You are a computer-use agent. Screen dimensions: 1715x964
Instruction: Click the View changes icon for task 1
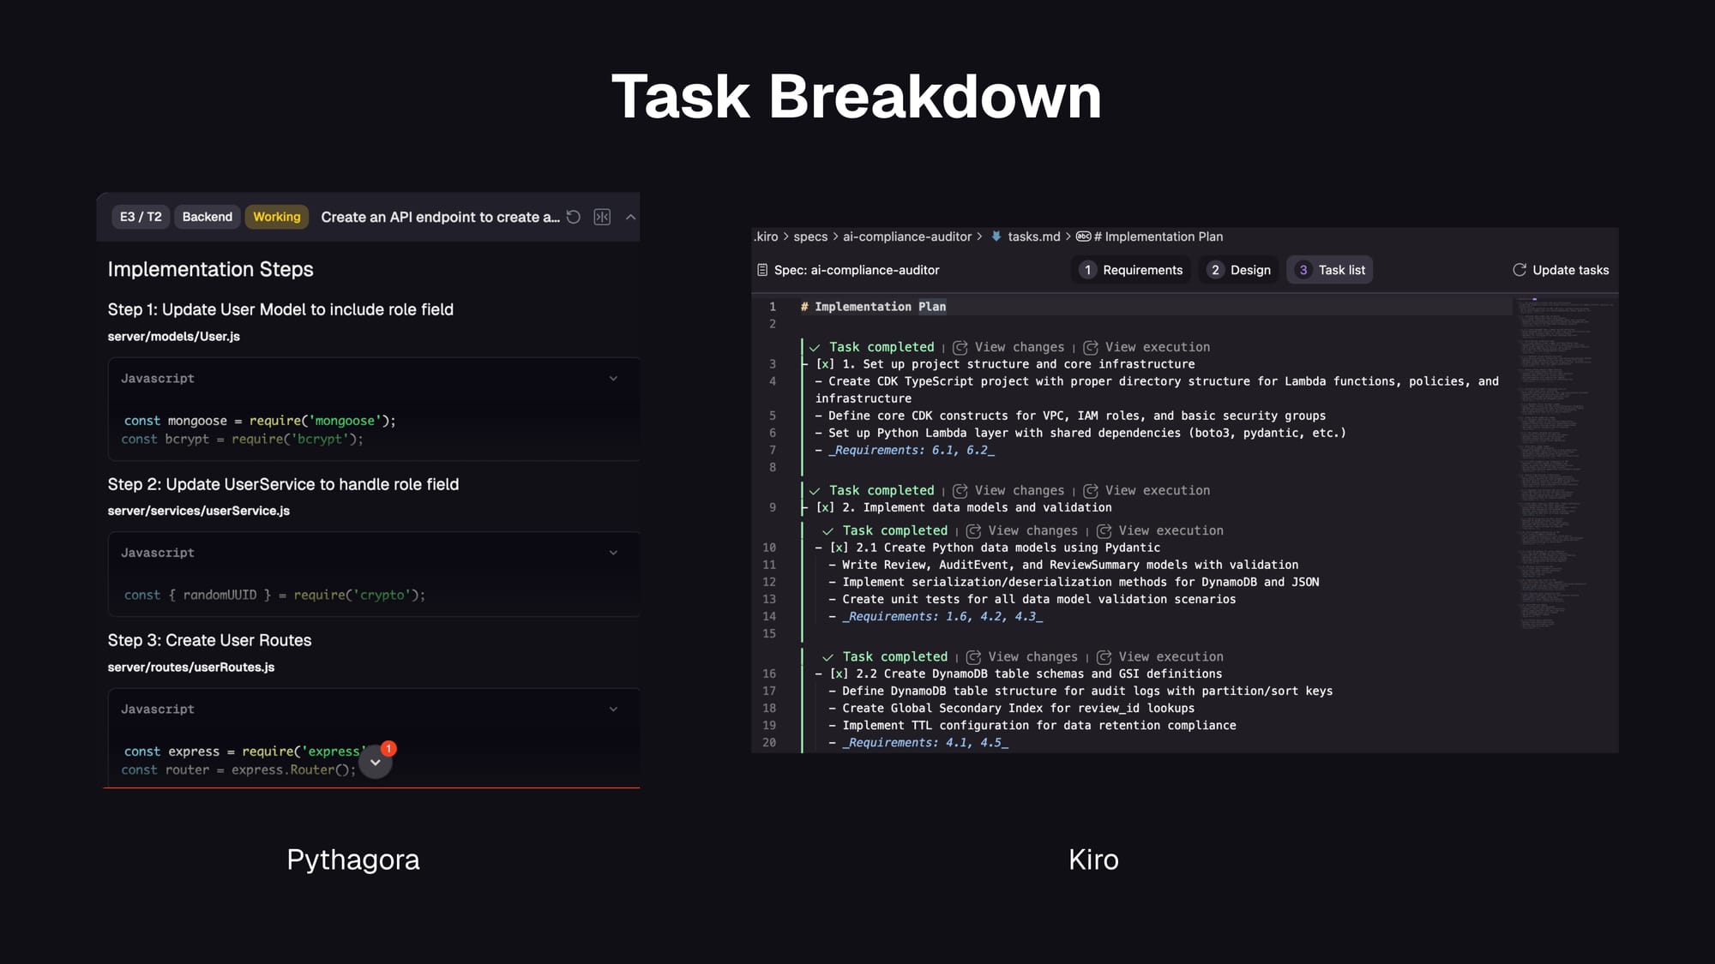click(x=960, y=347)
